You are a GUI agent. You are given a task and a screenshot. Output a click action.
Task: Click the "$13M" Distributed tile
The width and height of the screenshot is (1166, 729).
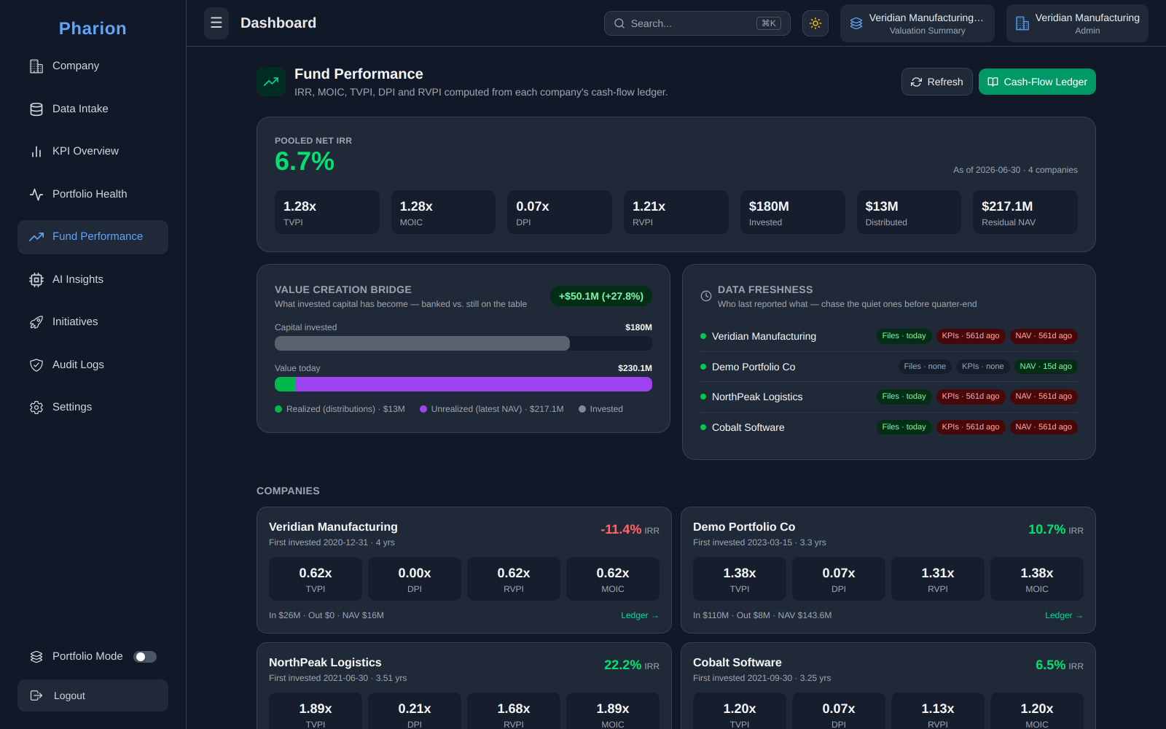[909, 212]
